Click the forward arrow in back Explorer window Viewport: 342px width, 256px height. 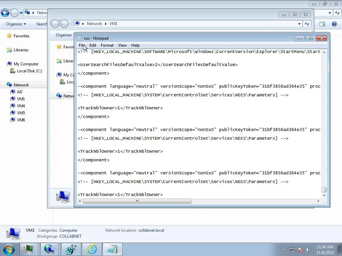14,13
